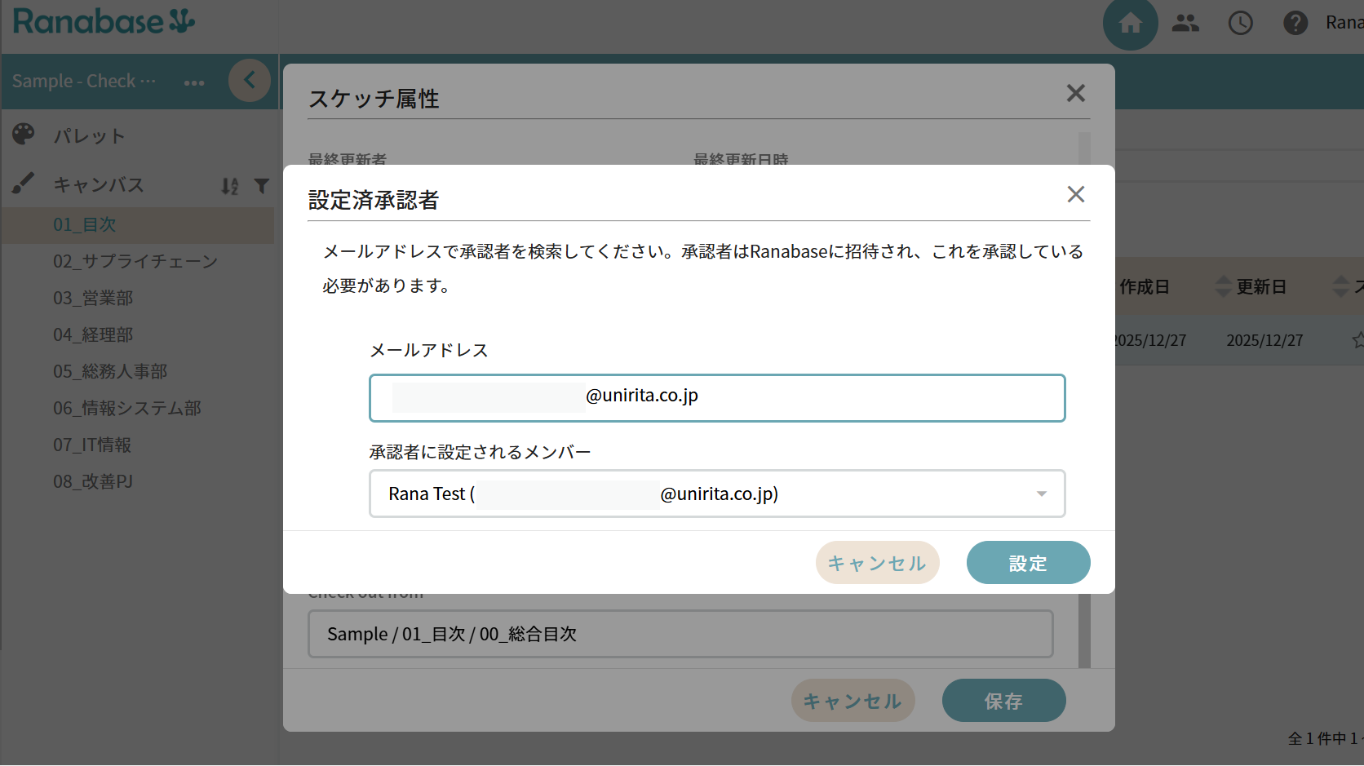
Task: Click キャンセル in the approver dialog
Action: pos(877,563)
